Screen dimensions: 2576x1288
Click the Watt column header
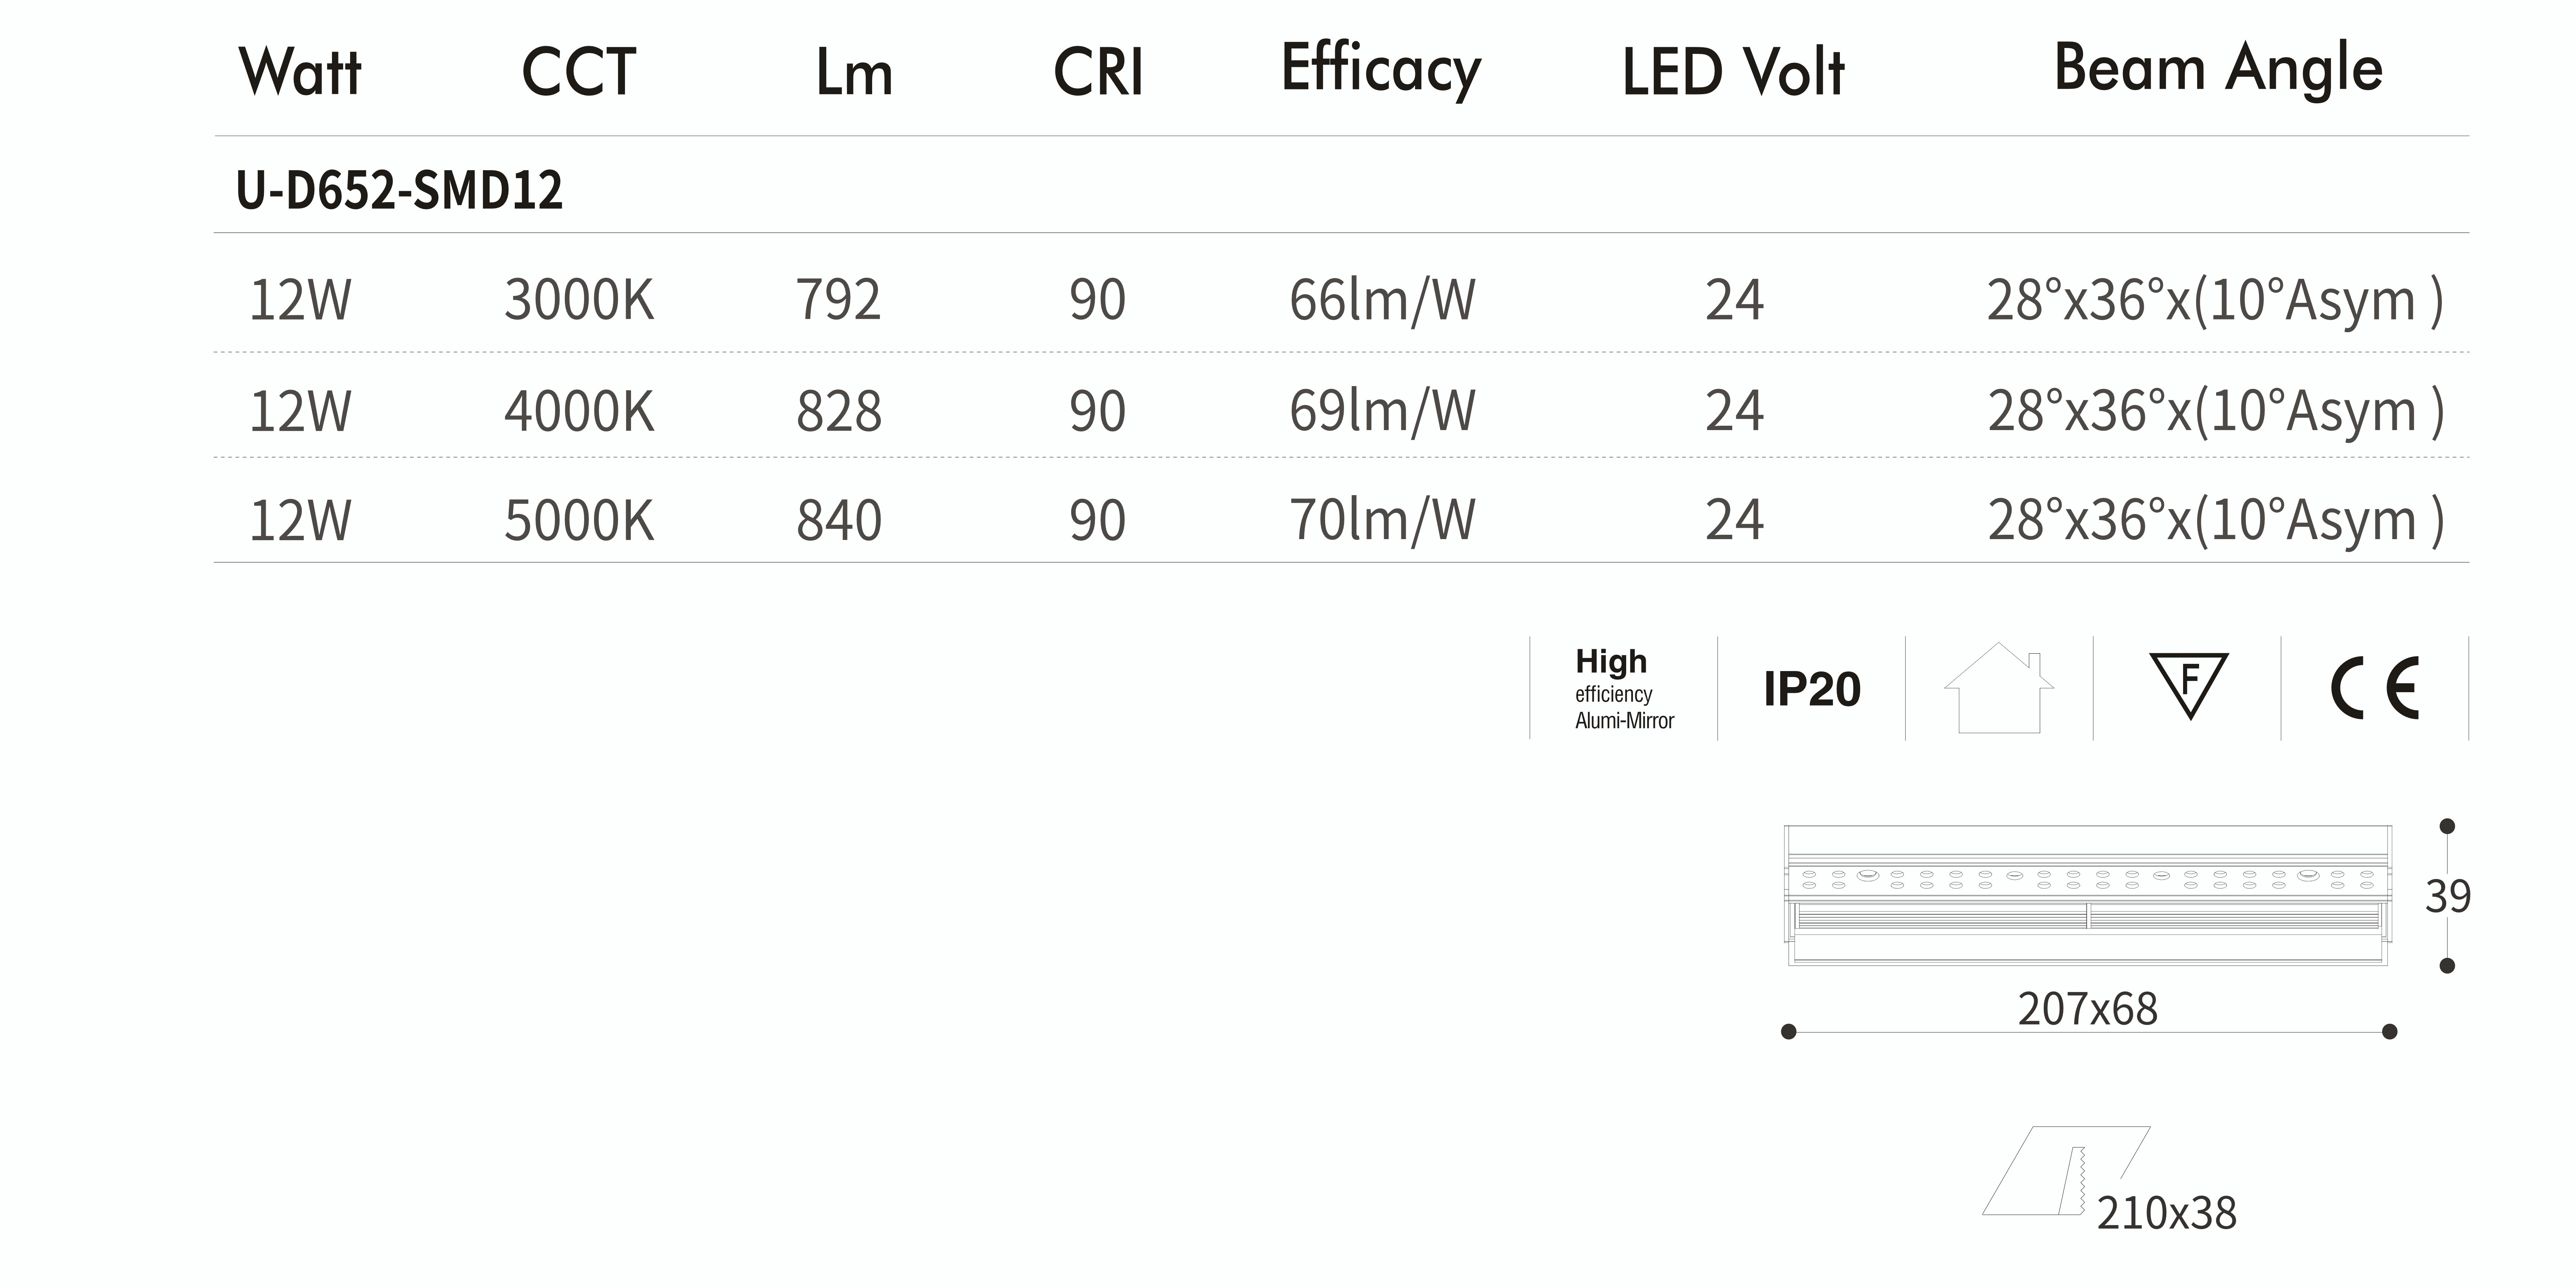[300, 72]
